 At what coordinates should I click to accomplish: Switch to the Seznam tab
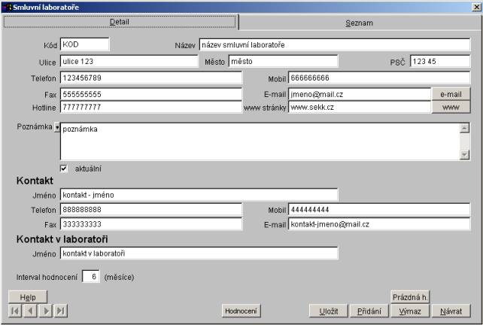point(359,23)
